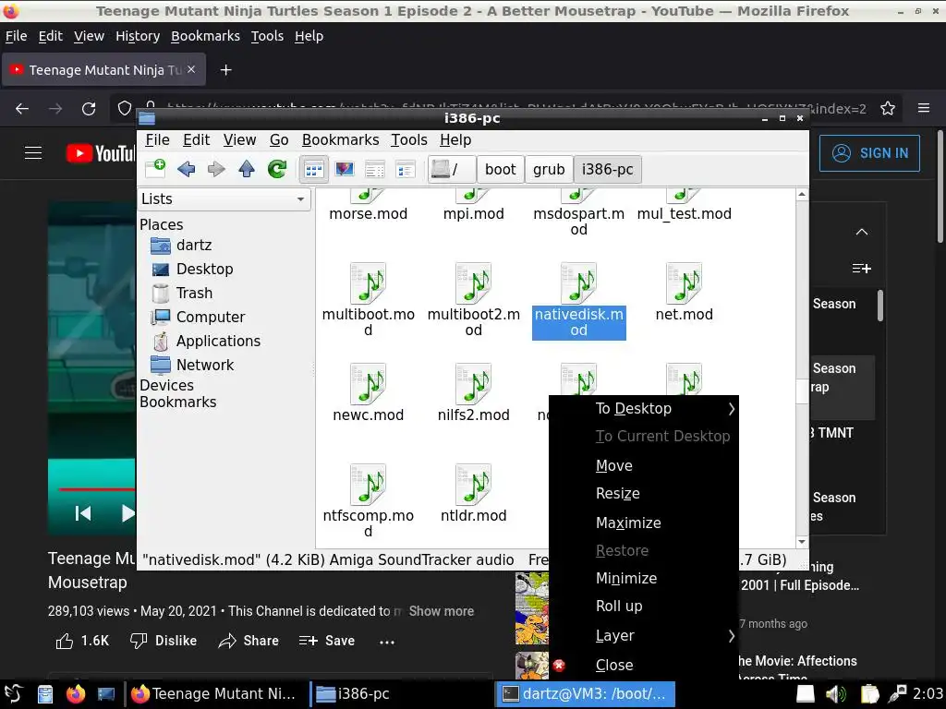Expand 'To Desktop' submenu in context menu
This screenshot has height=709, width=946.
click(644, 409)
